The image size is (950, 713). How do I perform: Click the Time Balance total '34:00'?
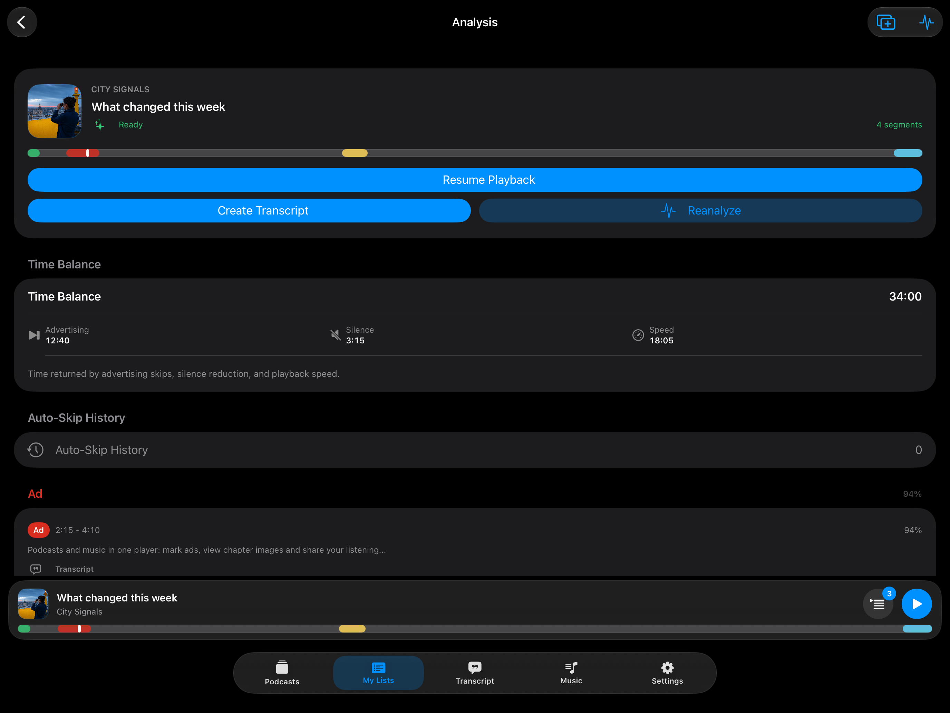coord(905,296)
